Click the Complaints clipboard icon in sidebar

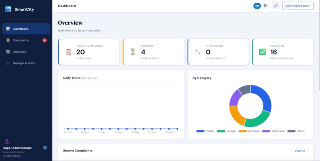coord(8,40)
